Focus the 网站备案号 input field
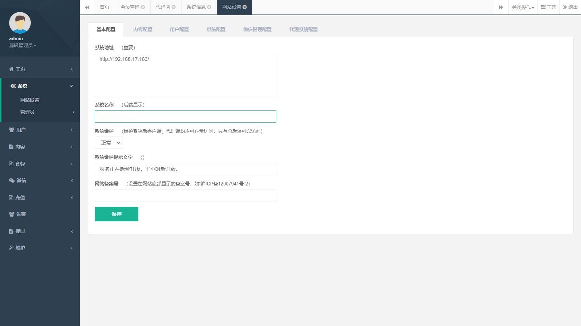This screenshot has width=581, height=326. 185,195
